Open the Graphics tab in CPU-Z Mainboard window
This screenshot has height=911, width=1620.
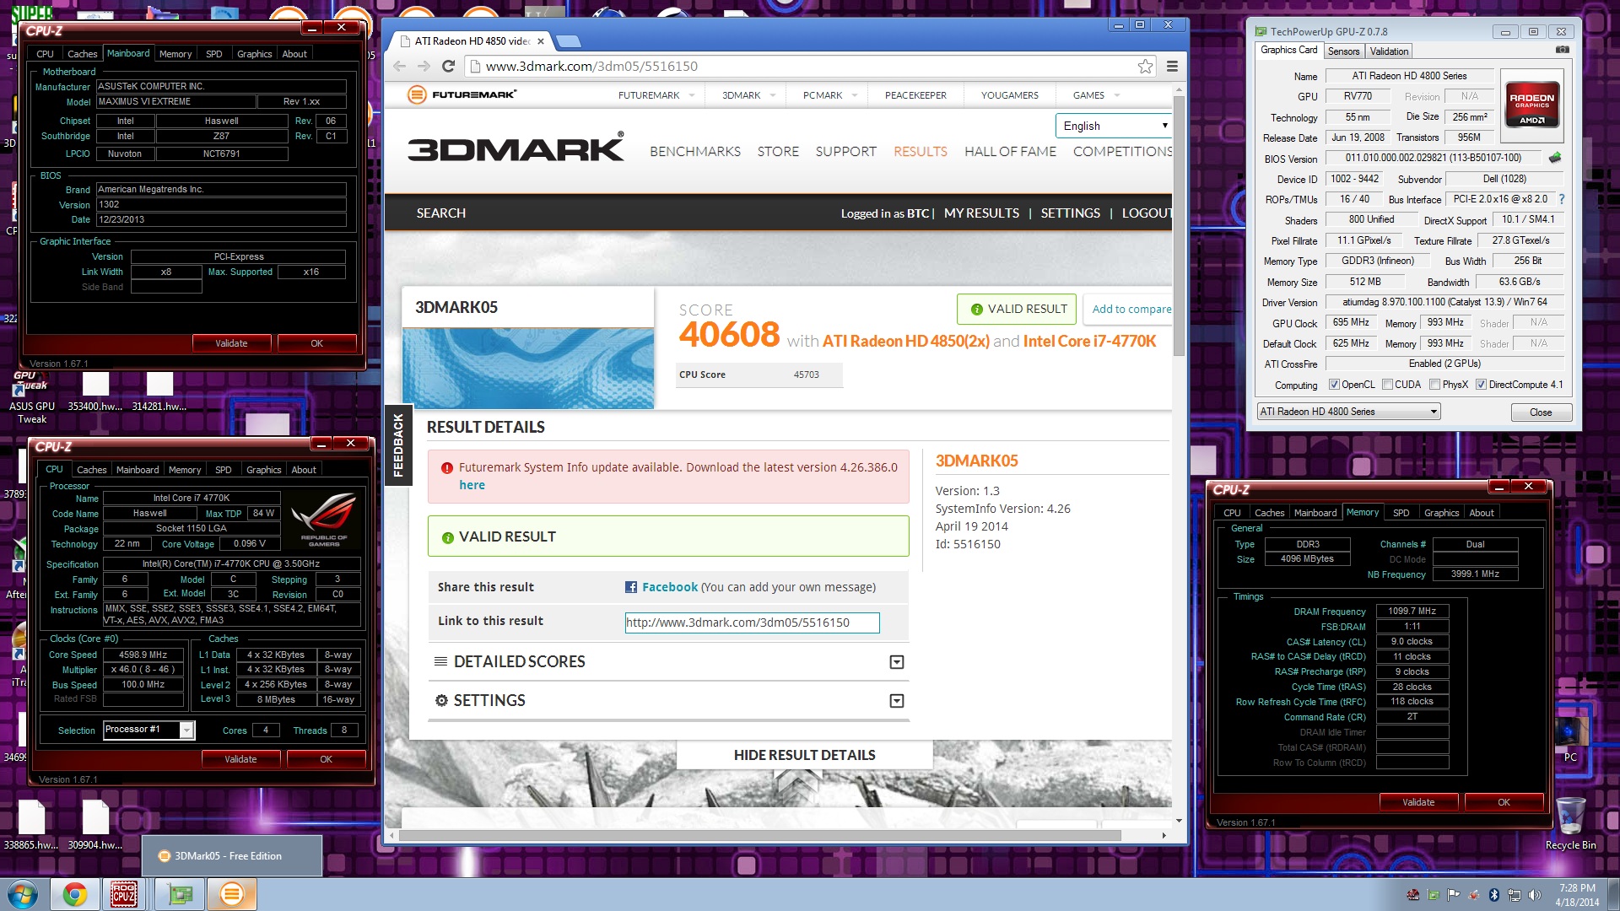click(254, 54)
